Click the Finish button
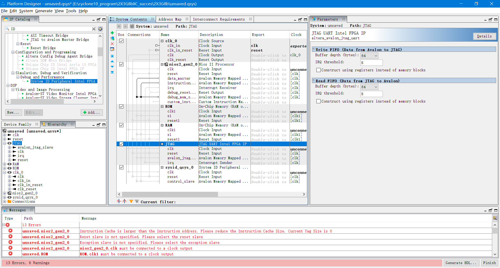This screenshot has height=268, width=500. click(x=490, y=263)
